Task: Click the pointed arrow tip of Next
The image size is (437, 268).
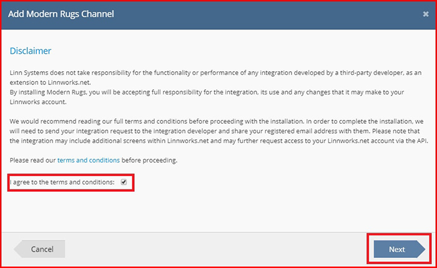Action: click(421, 249)
